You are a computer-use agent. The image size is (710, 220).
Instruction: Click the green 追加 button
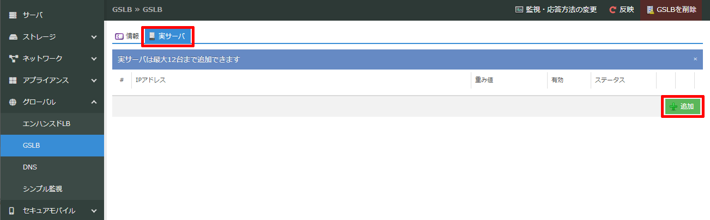pyautogui.click(x=681, y=107)
